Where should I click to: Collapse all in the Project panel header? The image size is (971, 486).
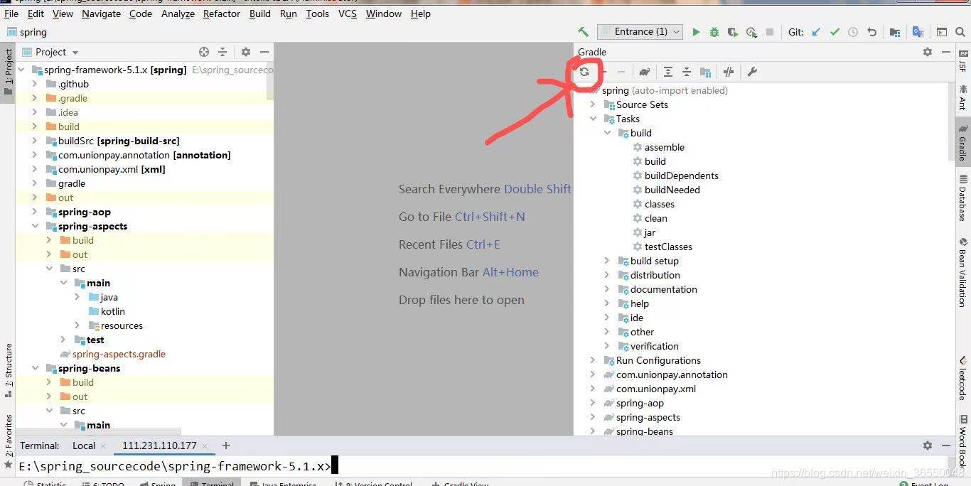[x=222, y=52]
